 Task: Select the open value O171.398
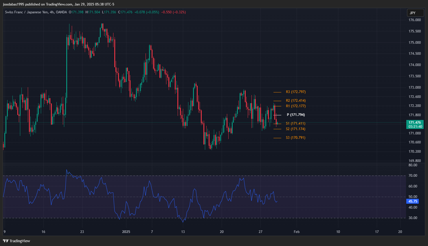pyautogui.click(x=76, y=12)
